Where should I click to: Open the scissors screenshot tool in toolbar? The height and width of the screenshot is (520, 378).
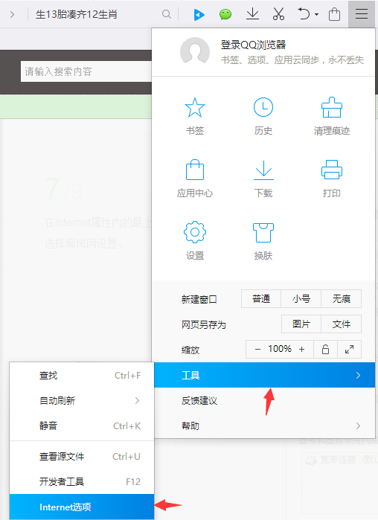278,14
